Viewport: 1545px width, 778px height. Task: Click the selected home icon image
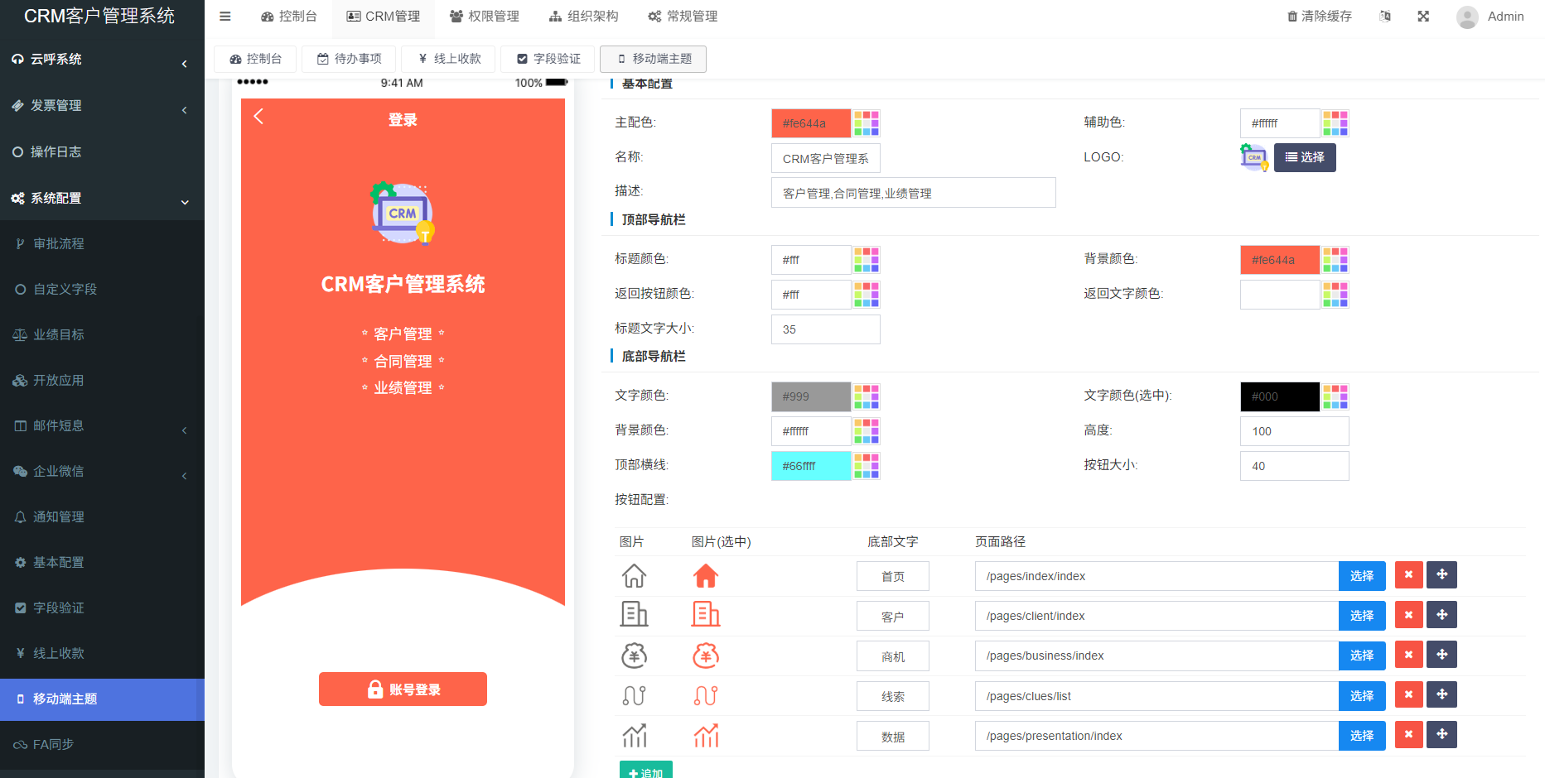tap(706, 576)
